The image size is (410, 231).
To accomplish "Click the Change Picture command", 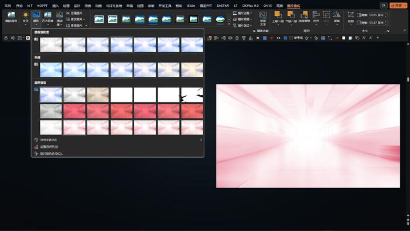I will click(74, 19).
